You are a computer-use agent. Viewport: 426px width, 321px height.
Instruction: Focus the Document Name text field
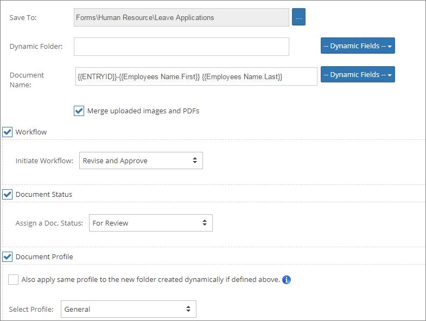[x=195, y=77]
